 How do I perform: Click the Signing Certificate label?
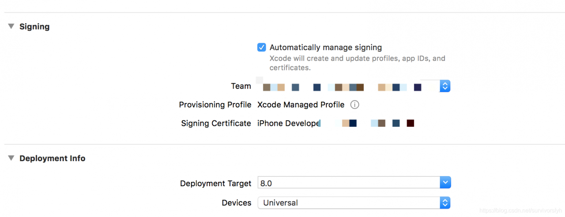pyautogui.click(x=216, y=123)
